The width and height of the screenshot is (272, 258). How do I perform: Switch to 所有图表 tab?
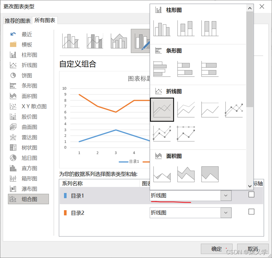(x=45, y=20)
